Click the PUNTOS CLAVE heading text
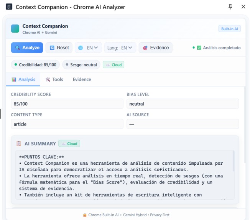This screenshot has width=250, height=220. click(41, 157)
